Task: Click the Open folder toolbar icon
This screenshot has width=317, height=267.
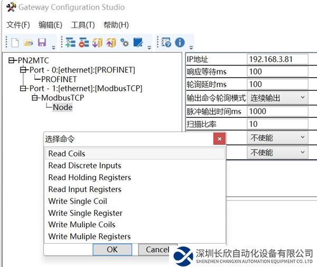Action: [x=29, y=42]
